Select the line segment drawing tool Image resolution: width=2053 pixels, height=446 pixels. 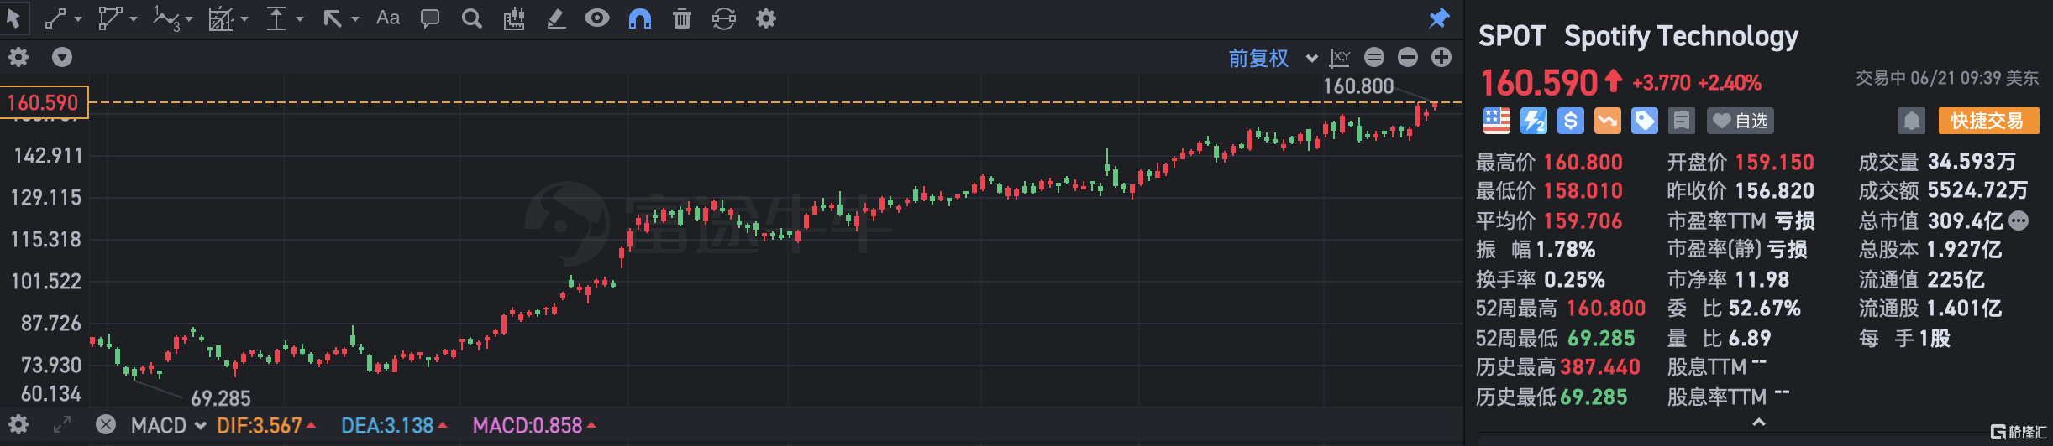pos(55,18)
